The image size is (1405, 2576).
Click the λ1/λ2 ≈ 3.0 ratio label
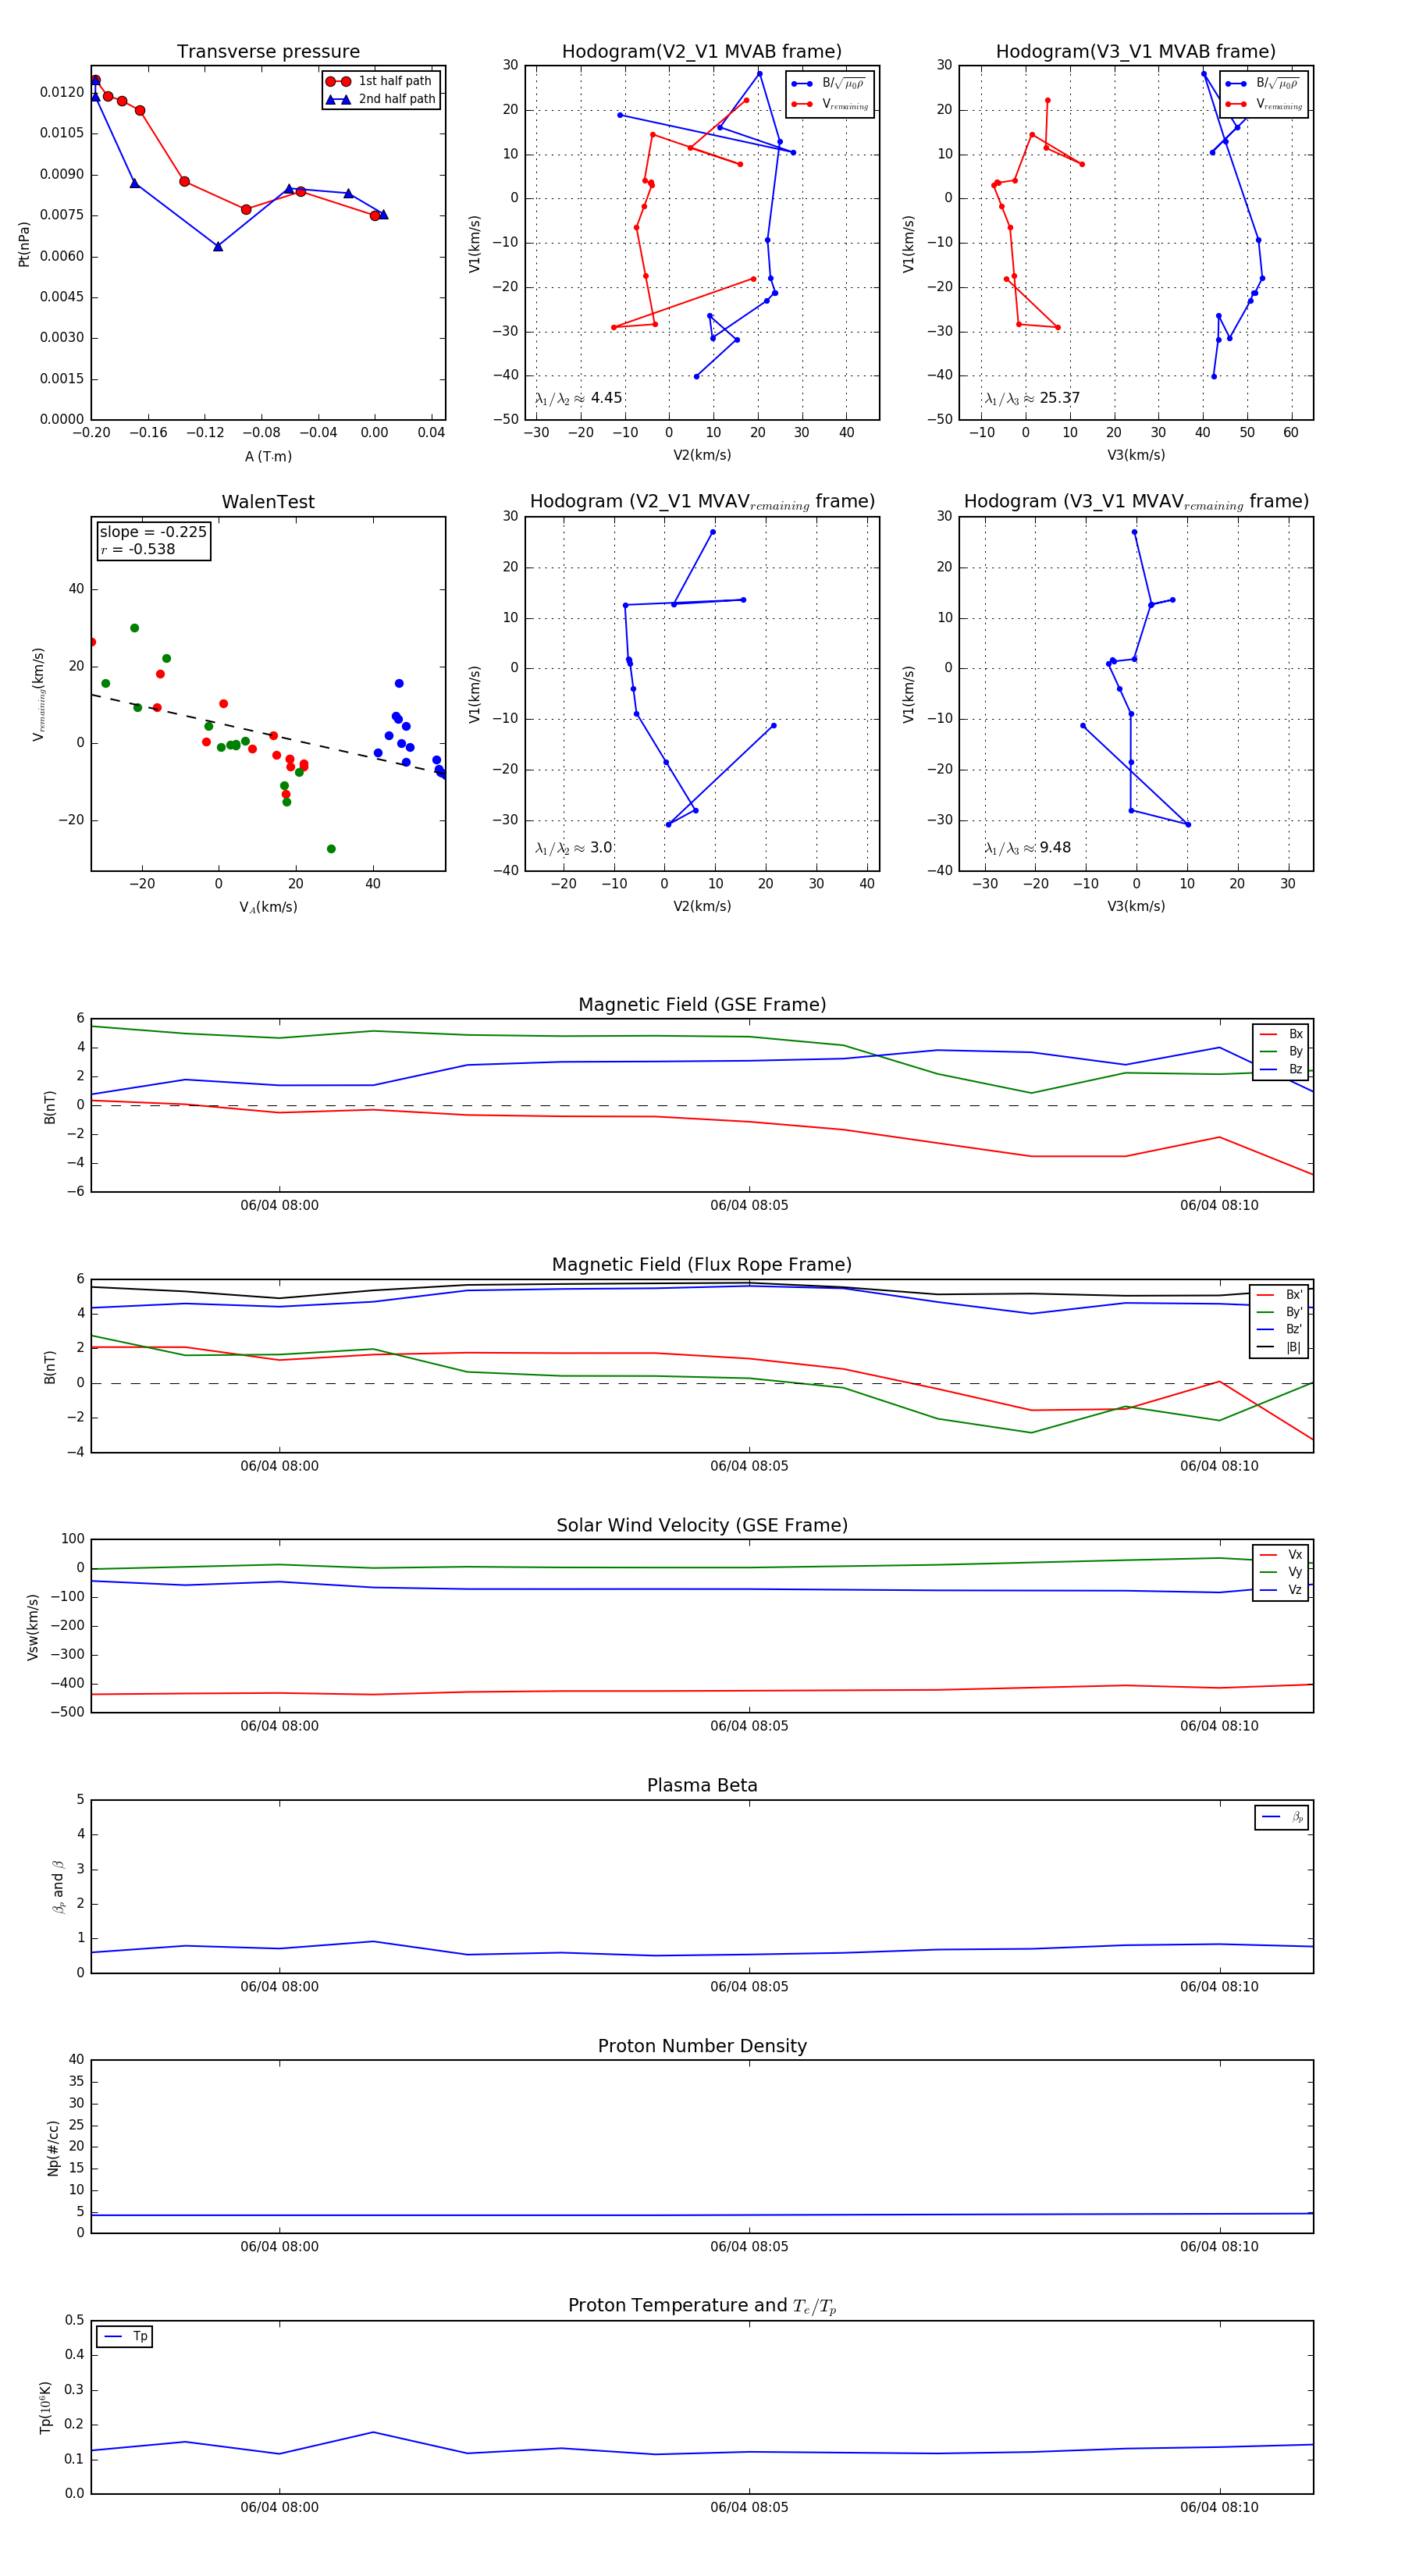573,848
